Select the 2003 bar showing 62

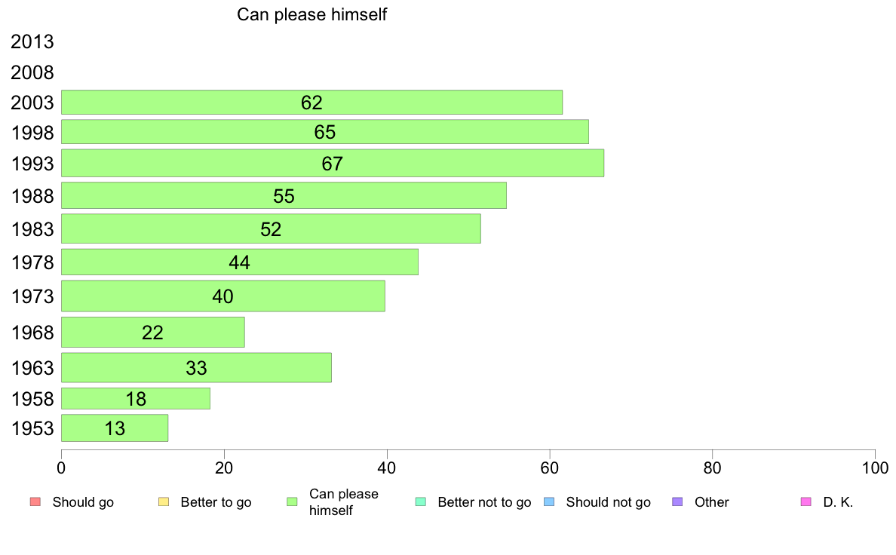coord(311,103)
